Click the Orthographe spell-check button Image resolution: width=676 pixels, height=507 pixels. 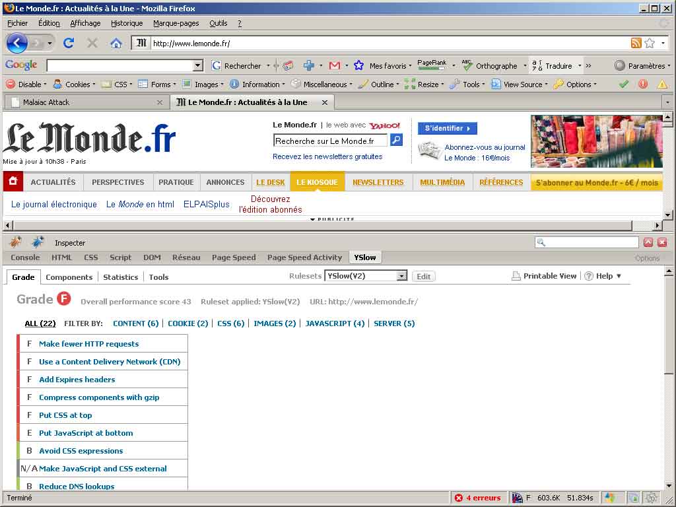point(489,65)
